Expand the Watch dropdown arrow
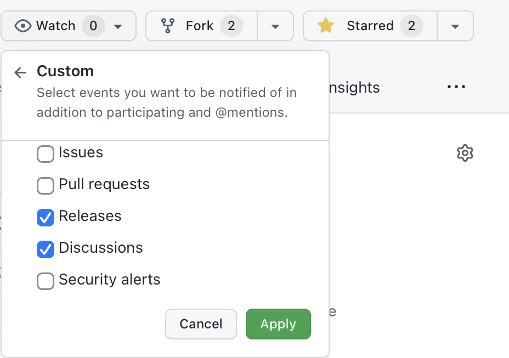Viewport: 509px width, 358px height. 118,26
